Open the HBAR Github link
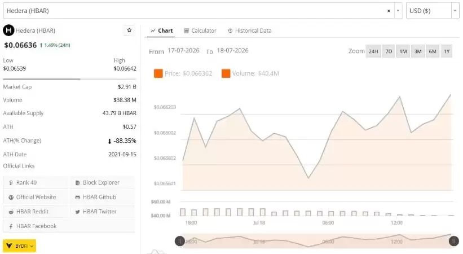Screen dimensions: 463x254 click(102, 197)
